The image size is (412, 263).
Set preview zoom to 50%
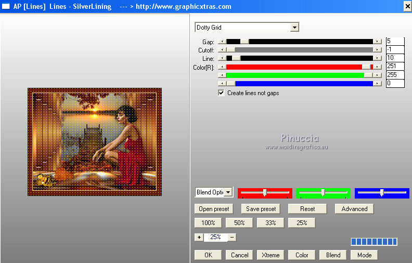pyautogui.click(x=239, y=223)
